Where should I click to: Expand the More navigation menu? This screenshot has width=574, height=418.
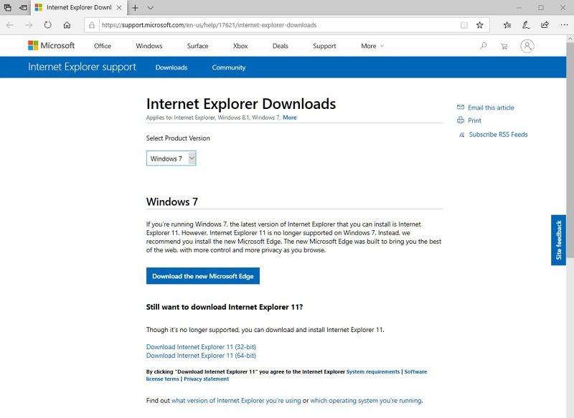click(x=372, y=46)
